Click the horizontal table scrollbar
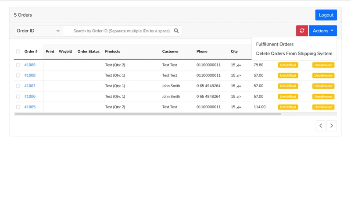 (x=148, y=114)
